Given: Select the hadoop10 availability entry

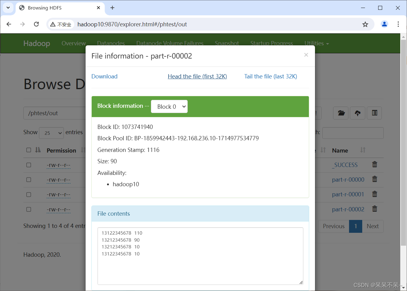Looking at the screenshot, I should click(126, 184).
